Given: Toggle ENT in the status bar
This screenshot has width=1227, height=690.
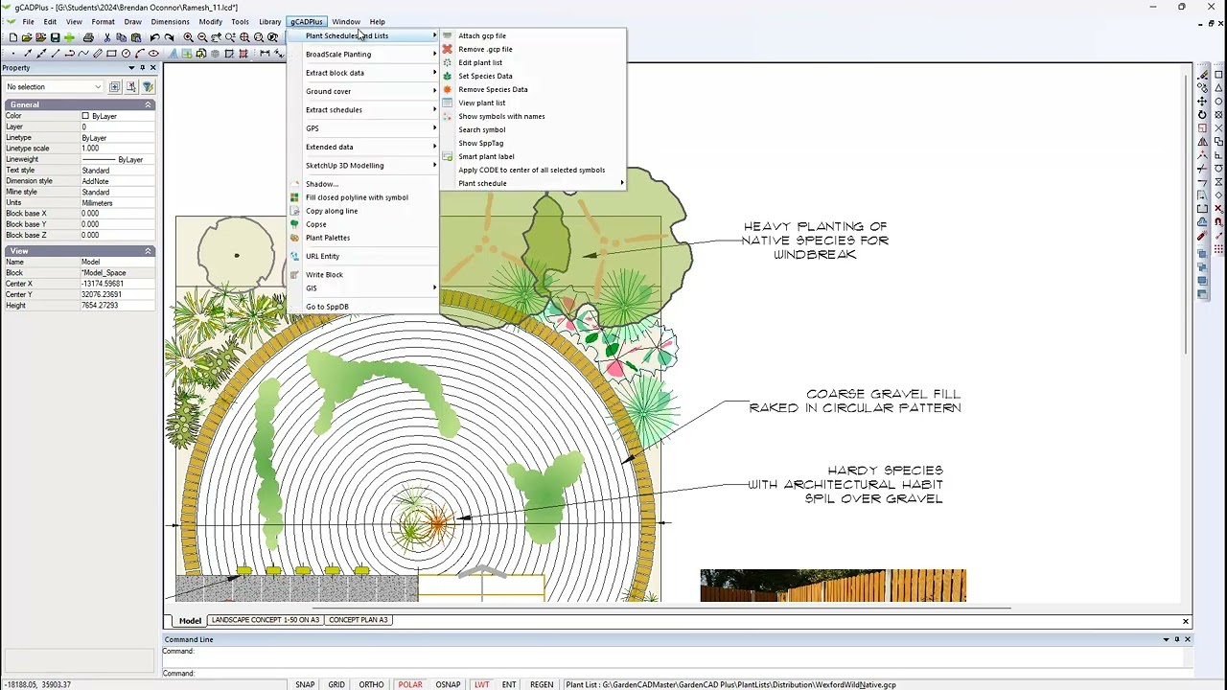Looking at the screenshot, I should 509,684.
